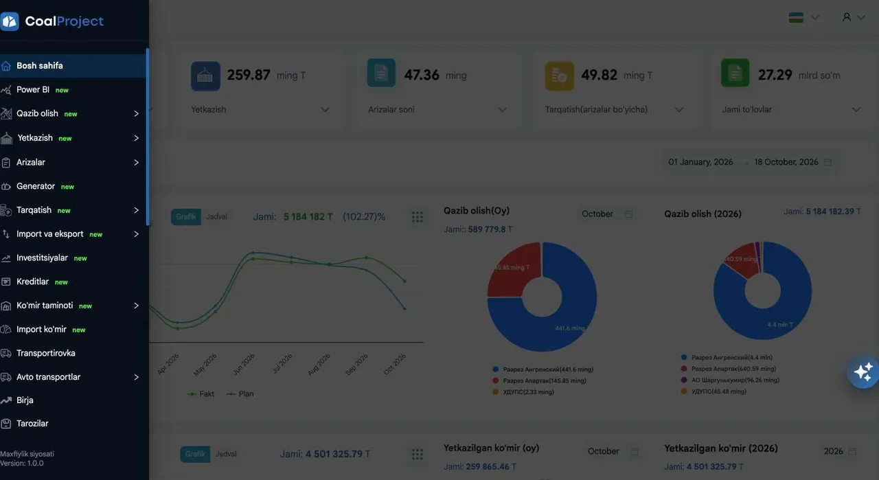Switch top chart to Grafik view
This screenshot has width=879, height=480.
click(x=186, y=217)
